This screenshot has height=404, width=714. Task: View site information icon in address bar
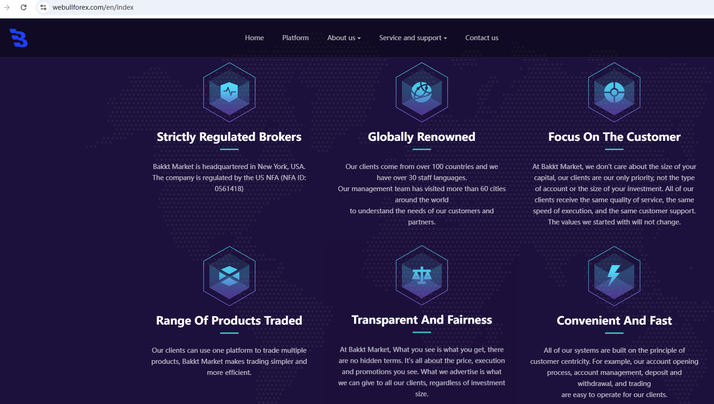[x=43, y=7]
